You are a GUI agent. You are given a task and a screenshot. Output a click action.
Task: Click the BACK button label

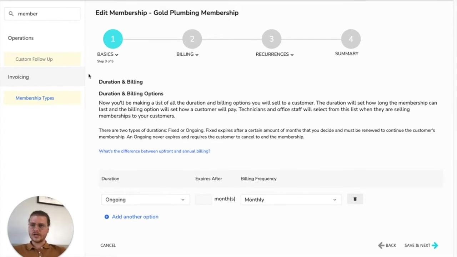[x=391, y=245]
